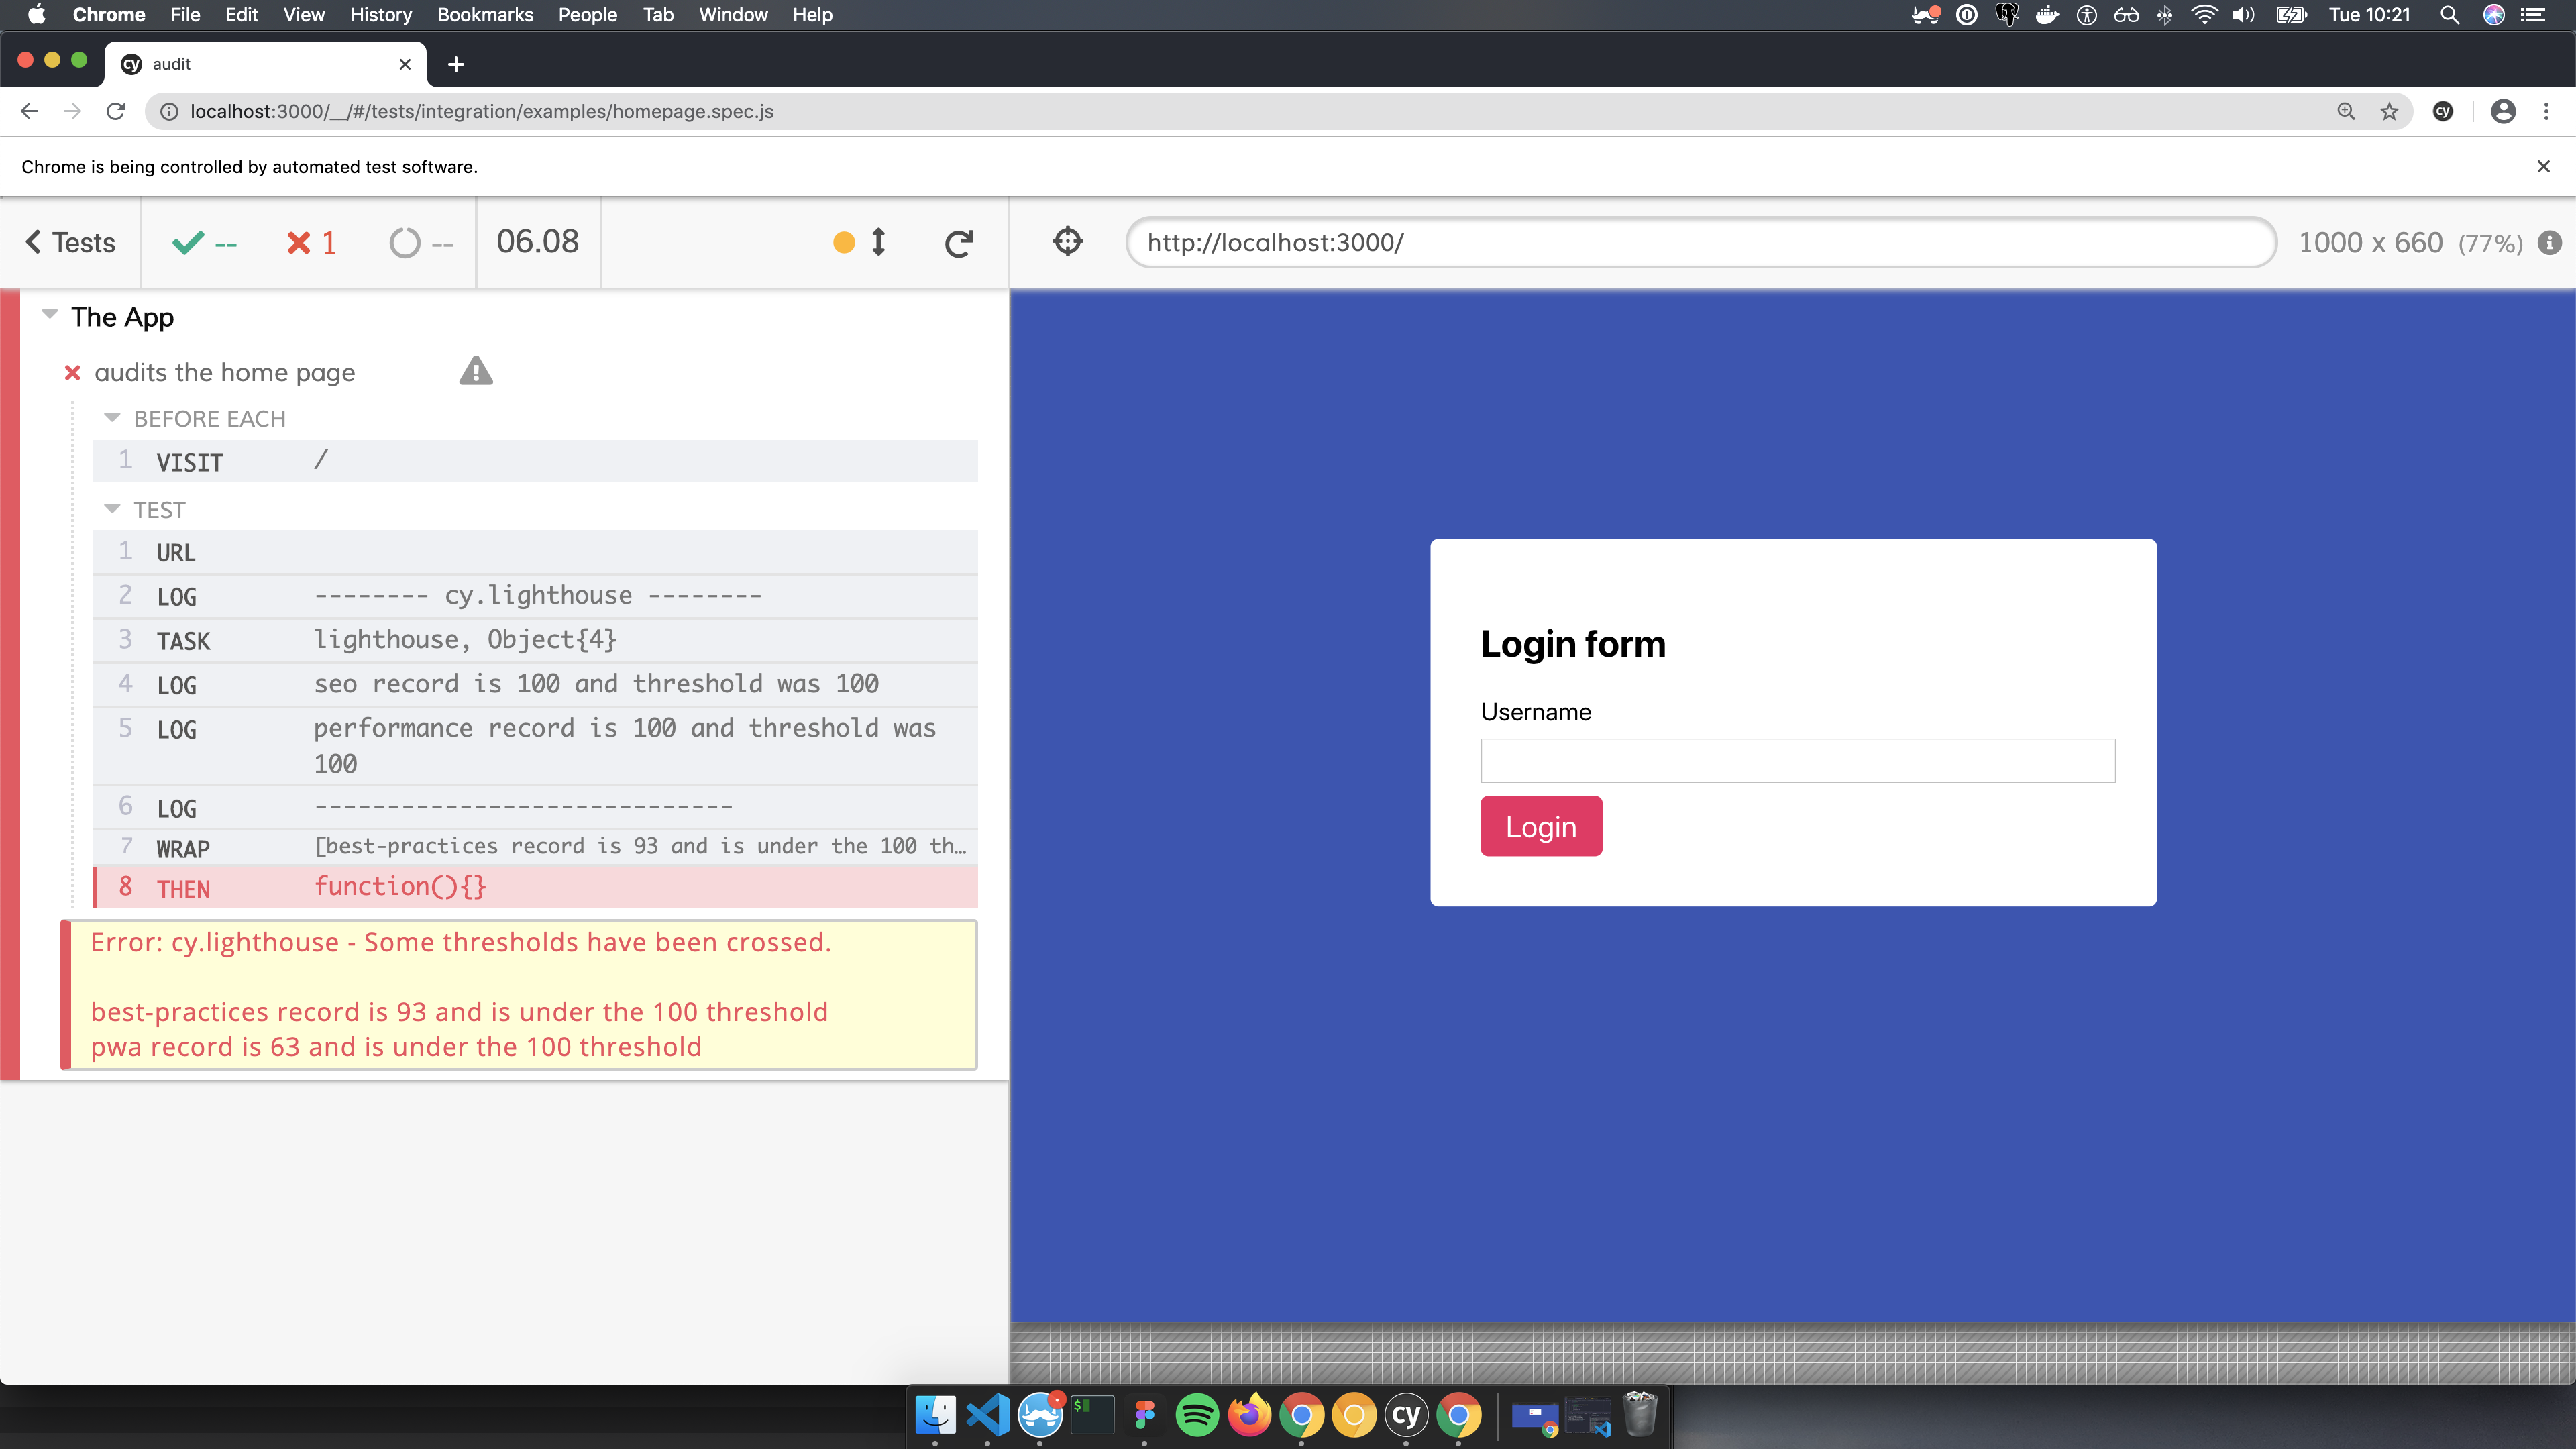Click the test warning triangle icon
This screenshot has width=2576, height=1449.
(x=476, y=372)
